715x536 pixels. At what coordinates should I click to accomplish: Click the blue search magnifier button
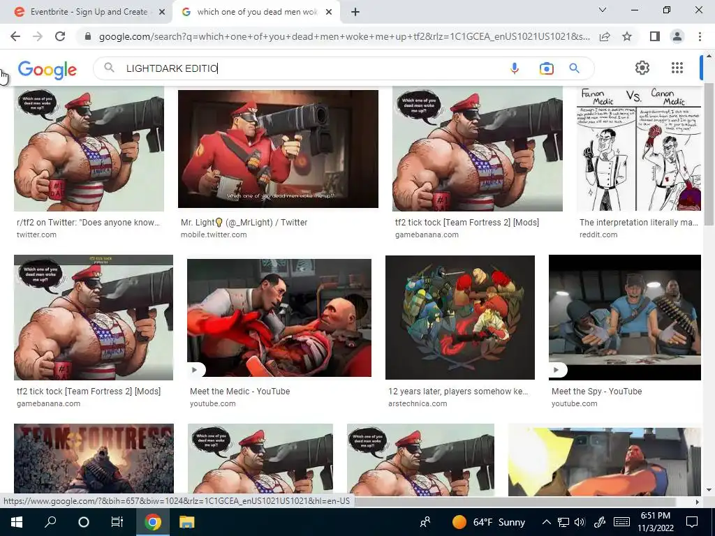[x=574, y=68]
